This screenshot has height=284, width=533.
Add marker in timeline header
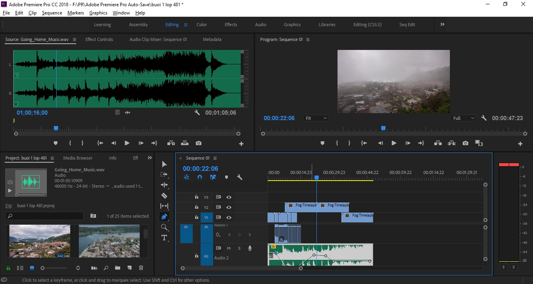tap(226, 177)
